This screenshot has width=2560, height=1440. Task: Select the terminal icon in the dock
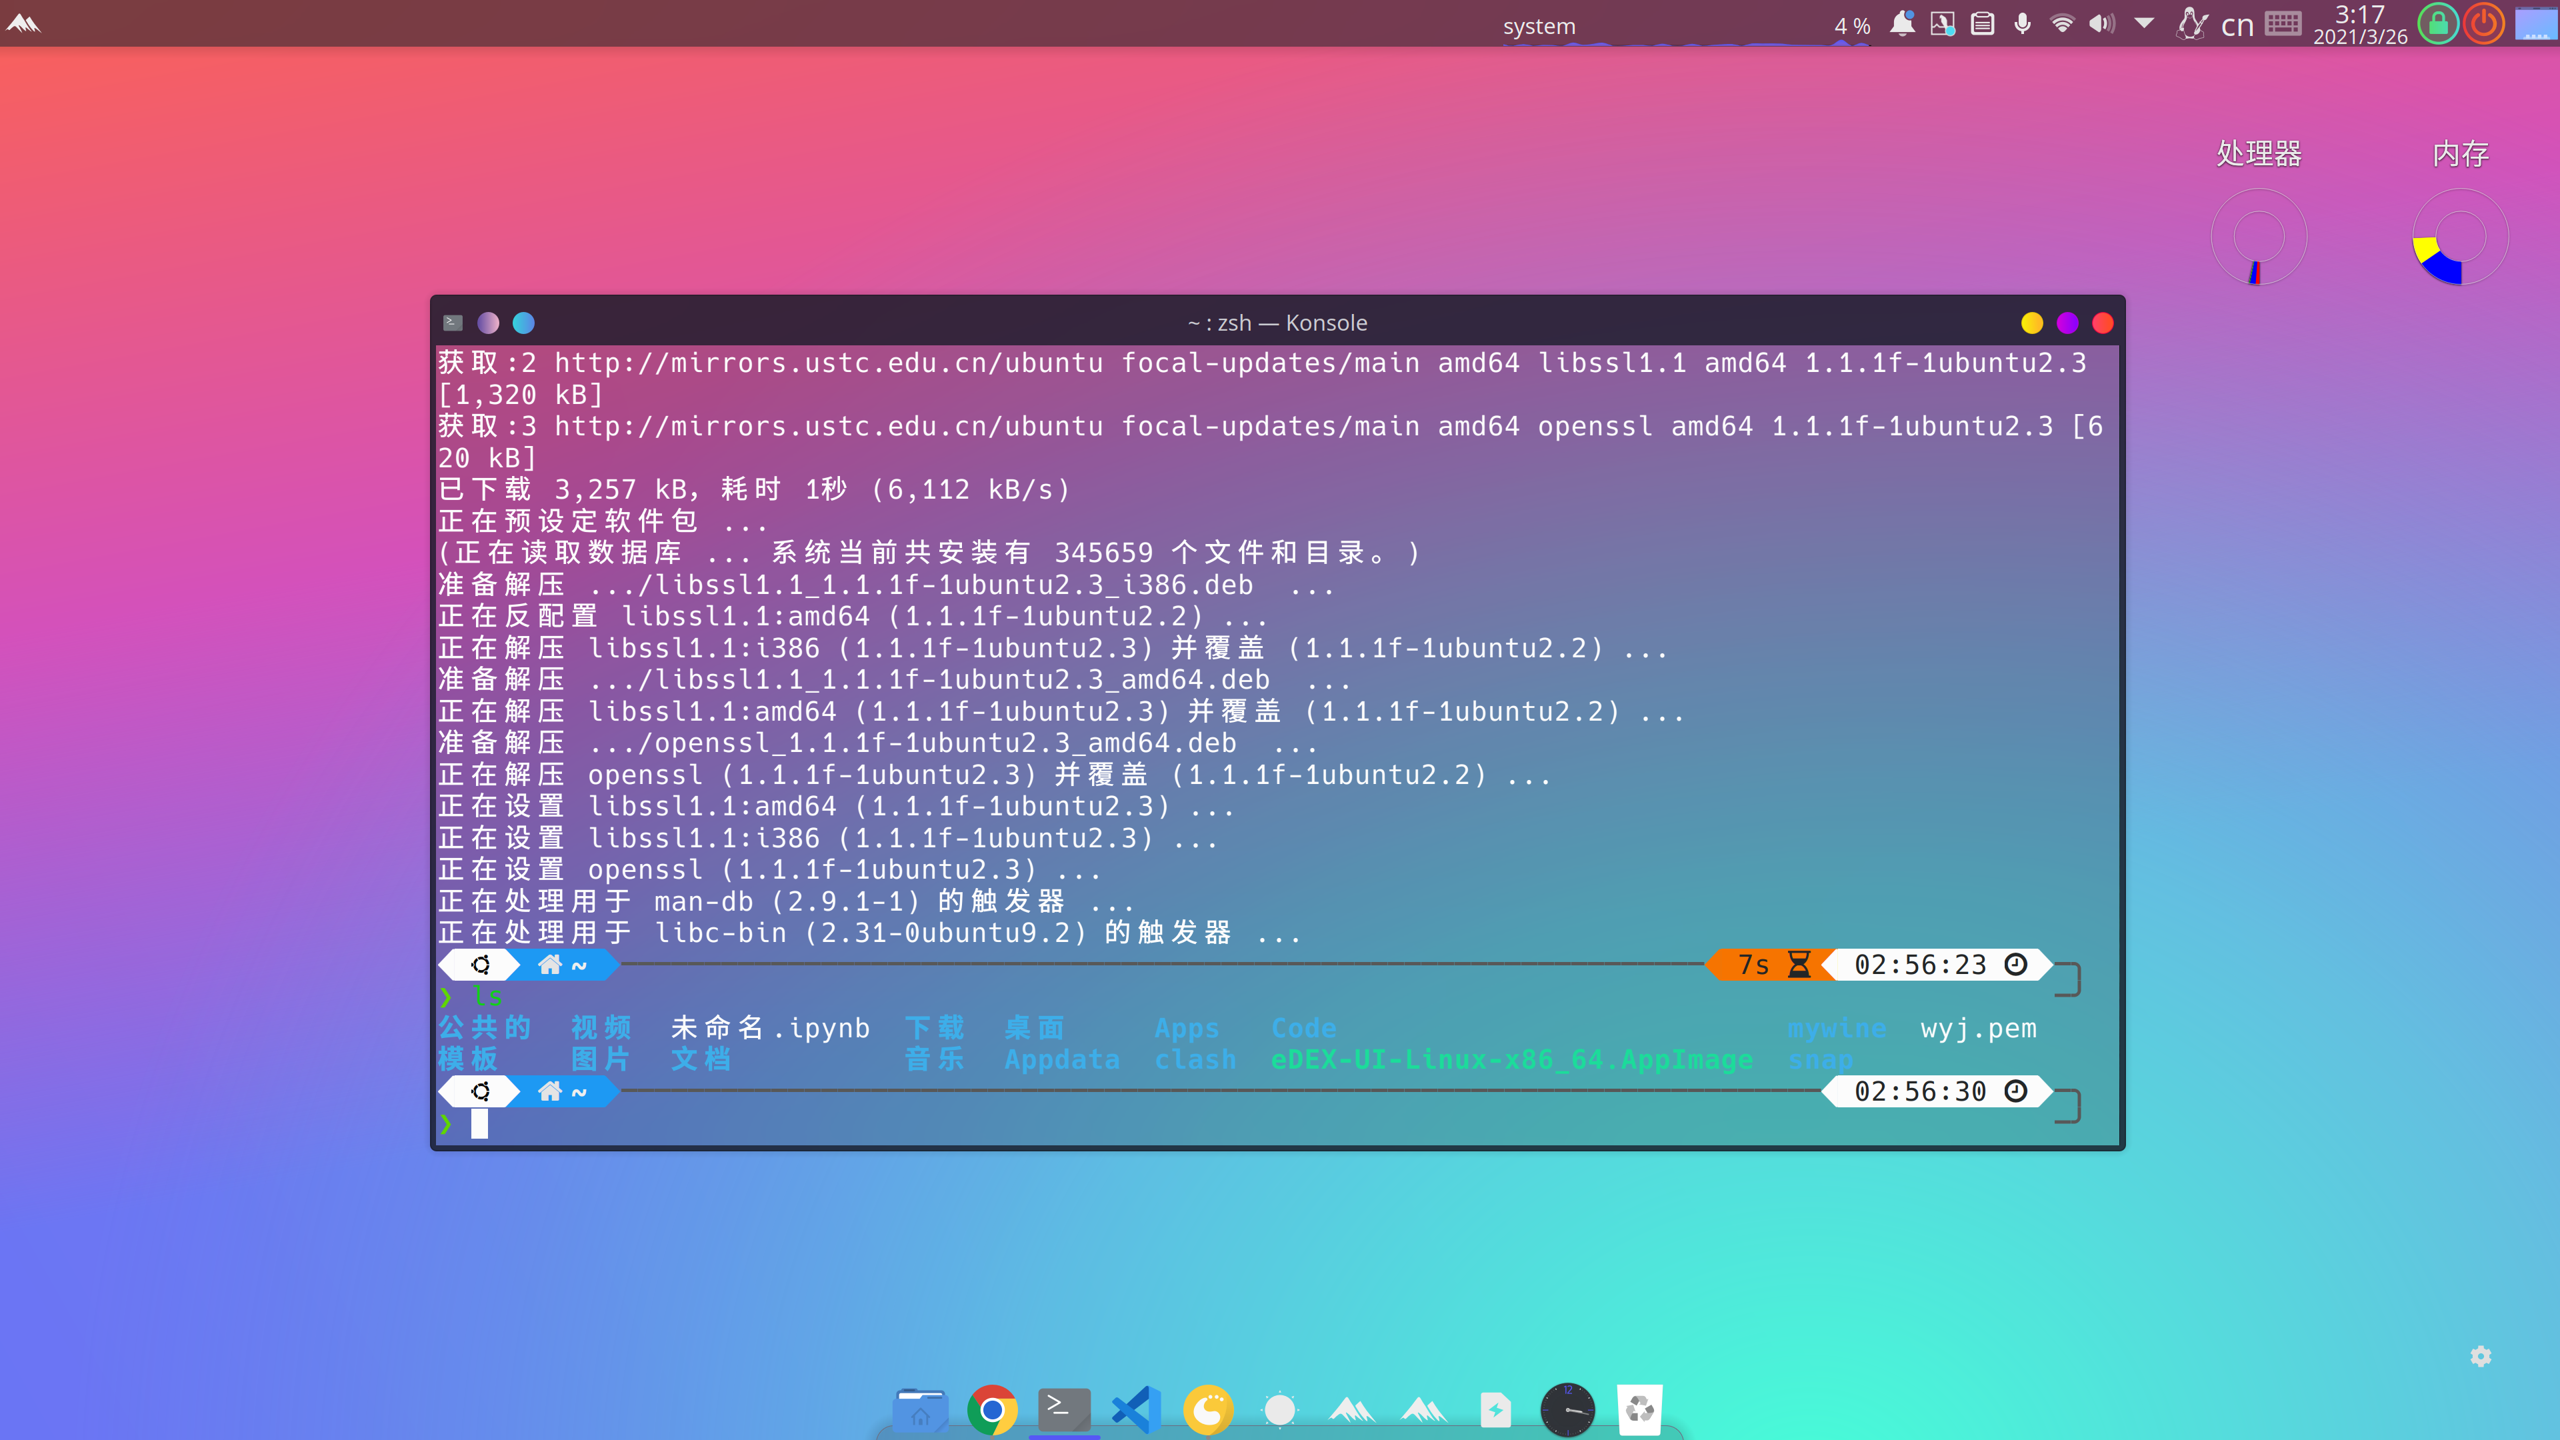pyautogui.click(x=1065, y=1409)
